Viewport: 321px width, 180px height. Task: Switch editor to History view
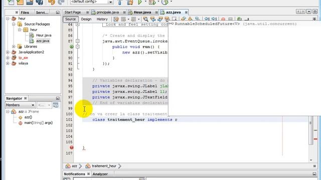click(x=102, y=19)
